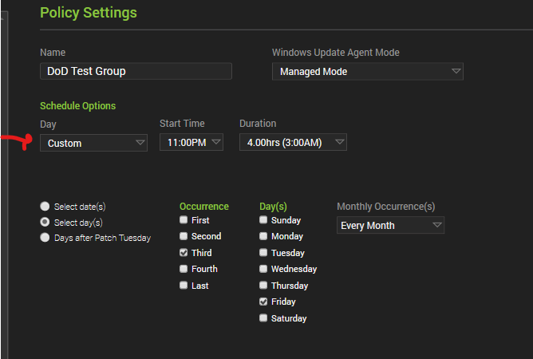Enable the Last occurrence checkbox
Viewport: 533px width, 359px height.
(184, 286)
